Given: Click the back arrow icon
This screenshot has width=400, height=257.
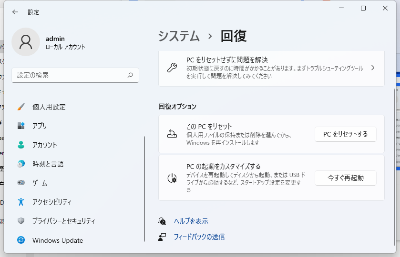Looking at the screenshot, I should pyautogui.click(x=15, y=12).
